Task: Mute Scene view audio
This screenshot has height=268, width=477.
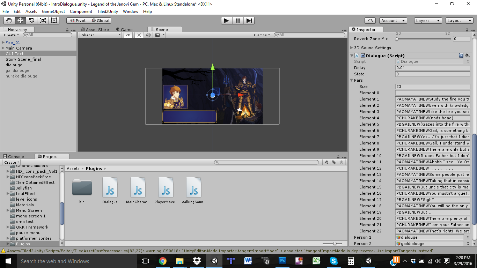Action: coord(148,35)
